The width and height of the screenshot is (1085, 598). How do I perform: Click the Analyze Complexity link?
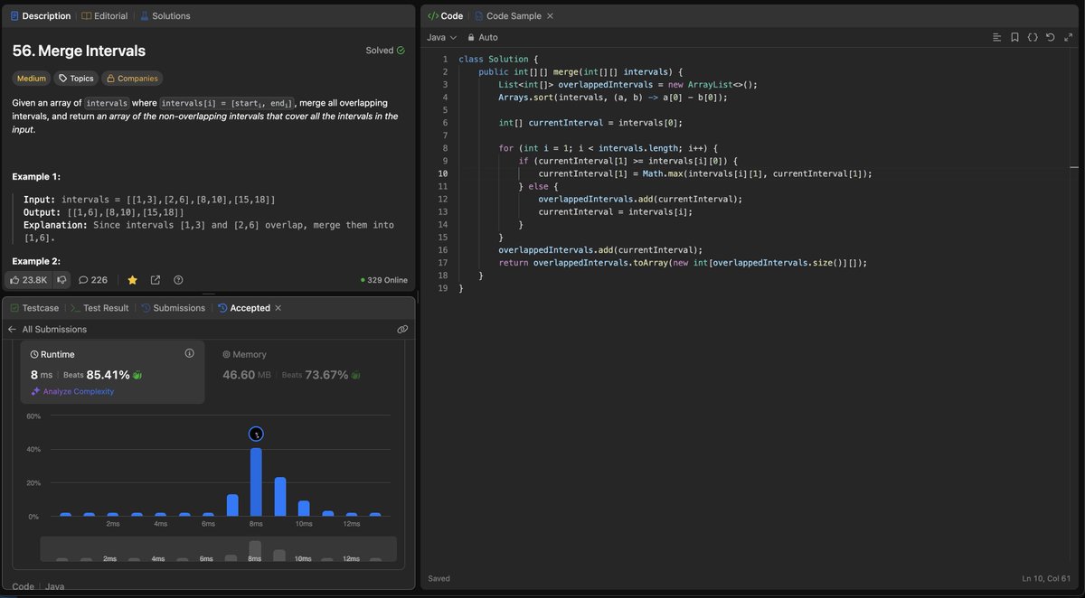pyautogui.click(x=72, y=391)
